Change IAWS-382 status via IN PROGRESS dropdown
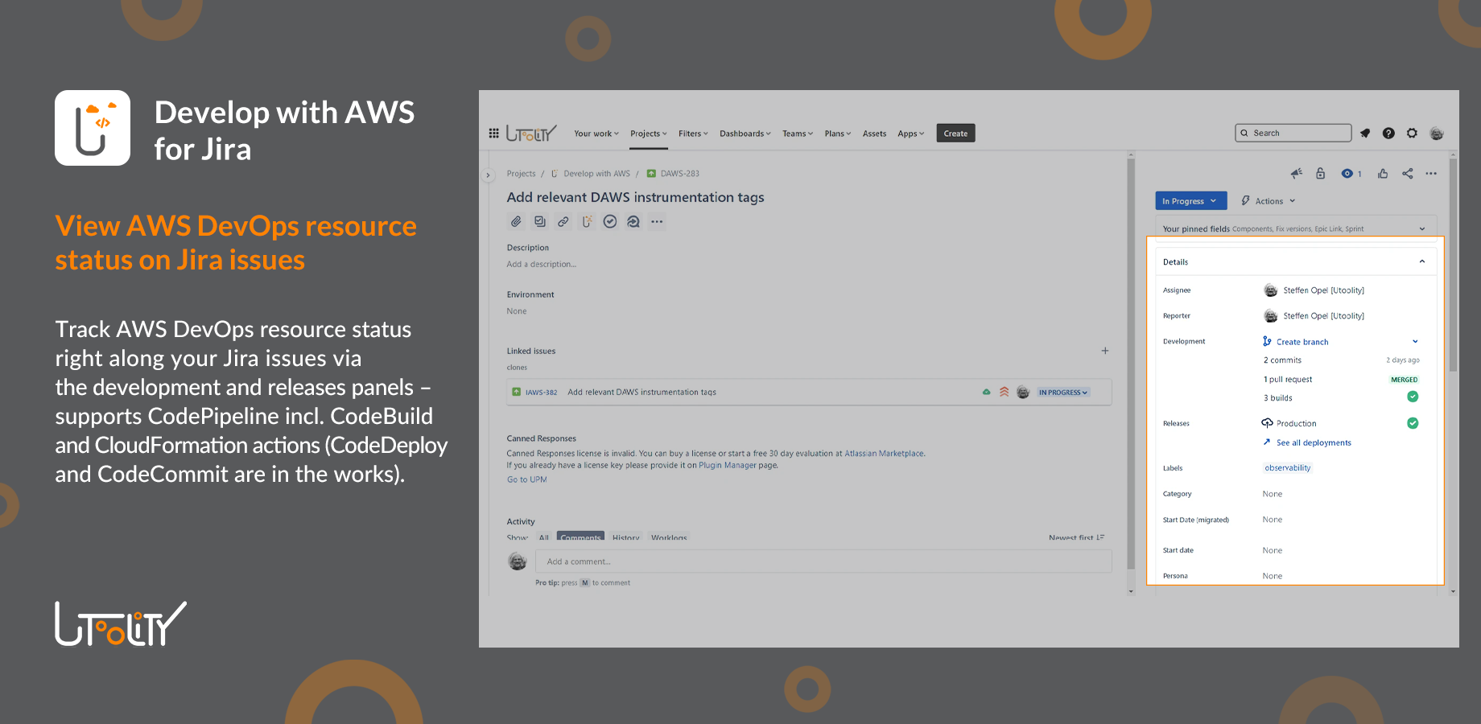This screenshot has width=1481, height=724. 1062,393
